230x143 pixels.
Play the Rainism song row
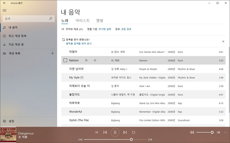point(86,60)
